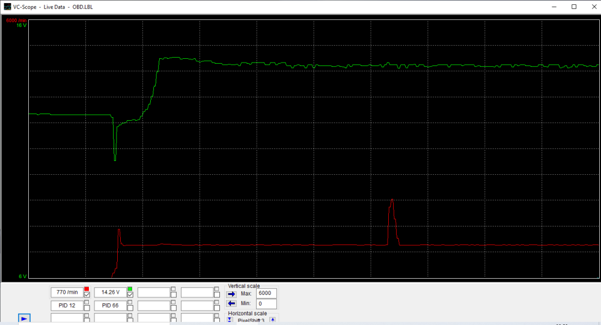Tick checkbox of empty channel right of 14.26 V

click(173, 295)
